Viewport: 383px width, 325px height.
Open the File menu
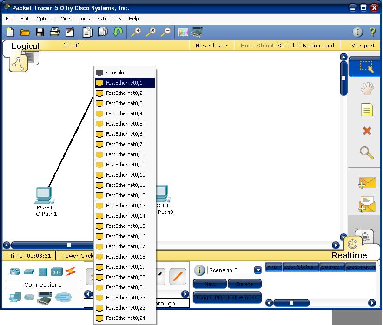[x=9, y=19]
